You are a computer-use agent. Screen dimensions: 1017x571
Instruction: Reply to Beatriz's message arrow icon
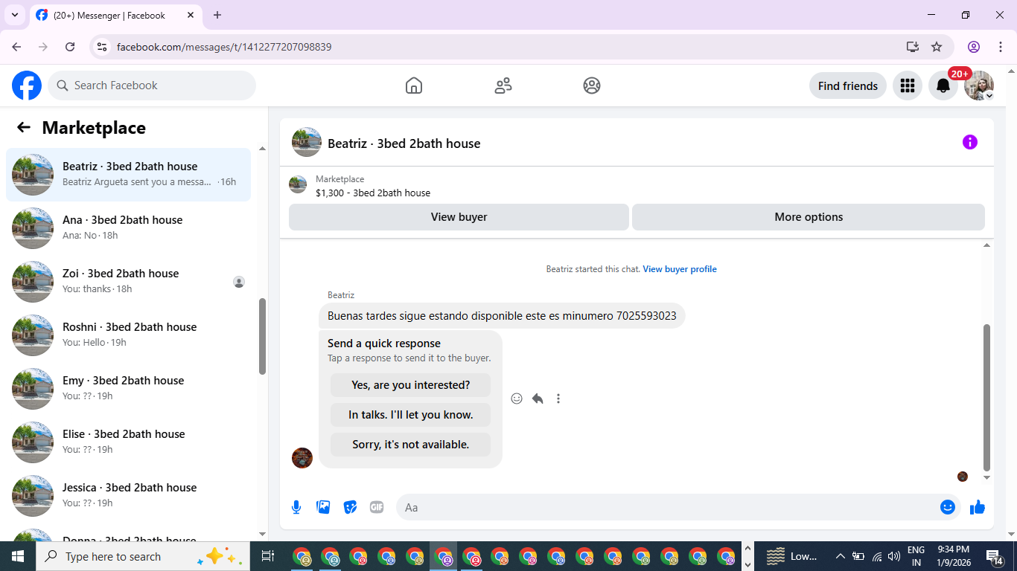[538, 399]
